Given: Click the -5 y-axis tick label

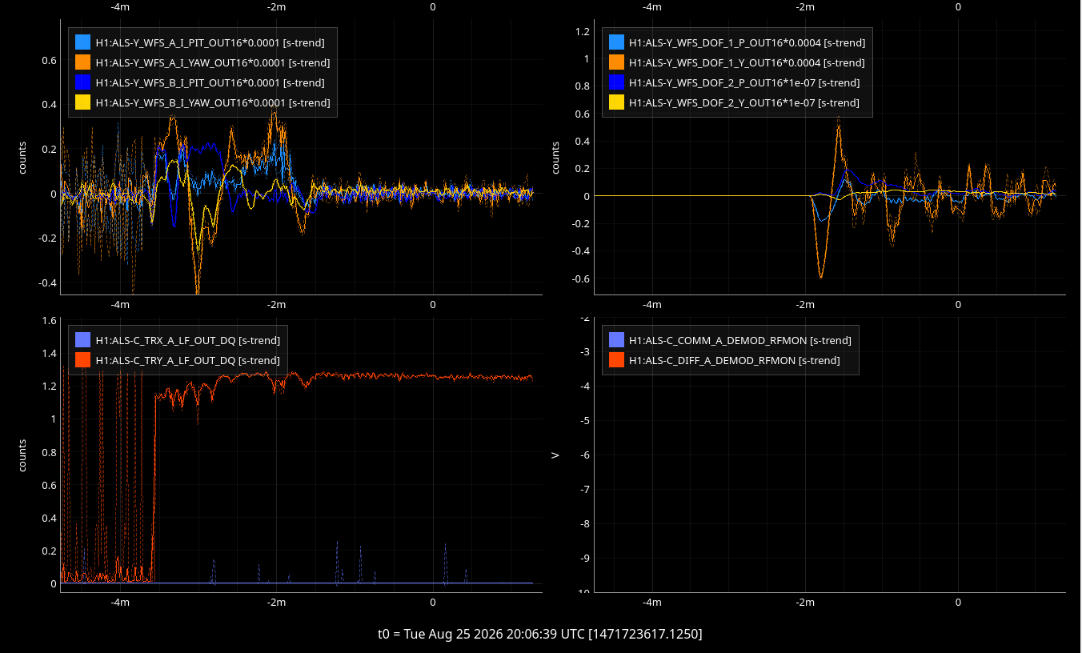Looking at the screenshot, I should pos(585,420).
